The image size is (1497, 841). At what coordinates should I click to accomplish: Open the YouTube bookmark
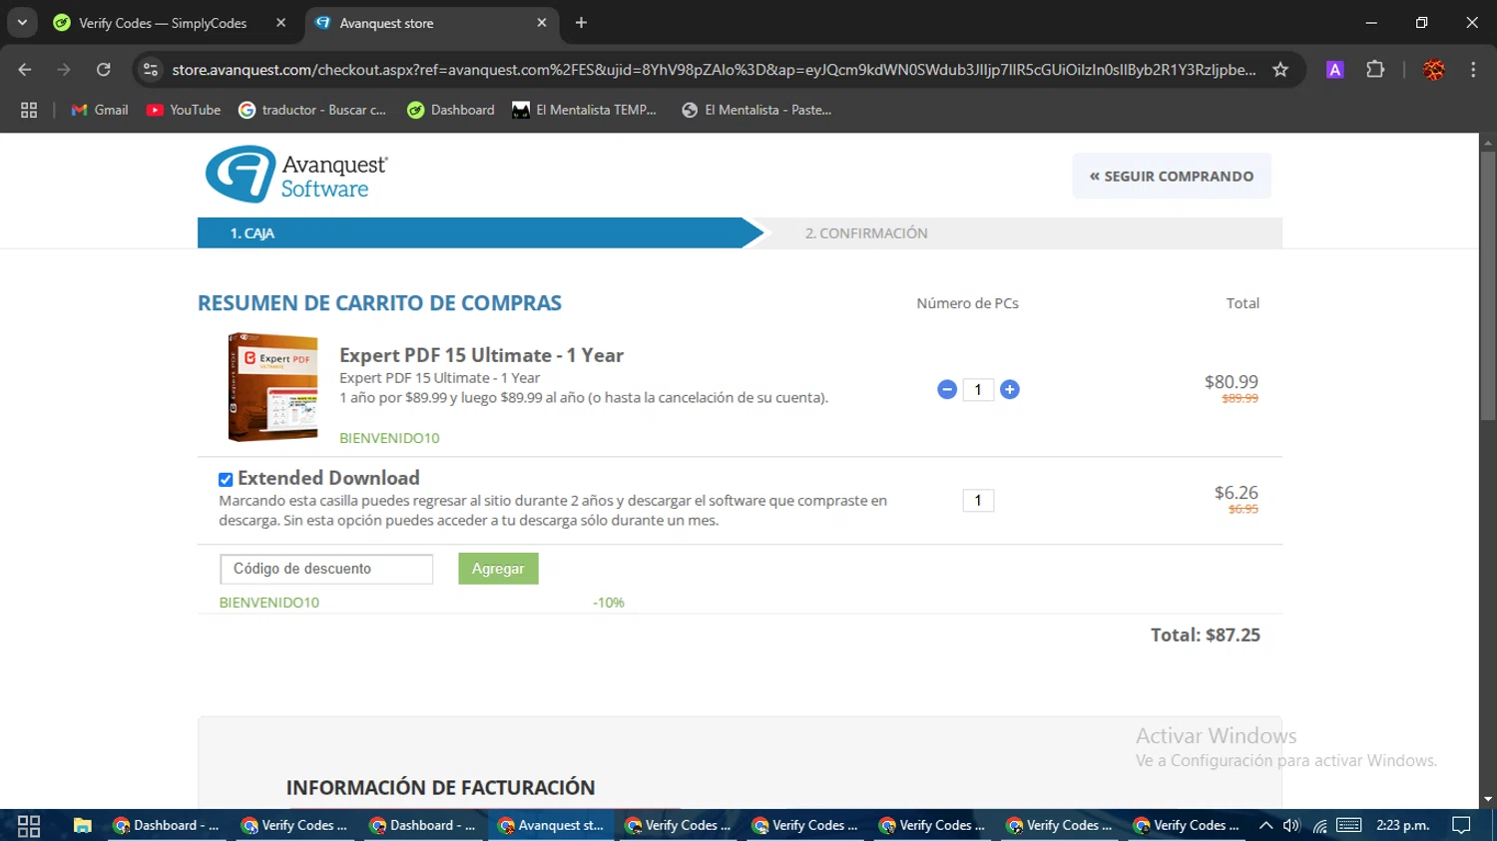pyautogui.click(x=184, y=110)
